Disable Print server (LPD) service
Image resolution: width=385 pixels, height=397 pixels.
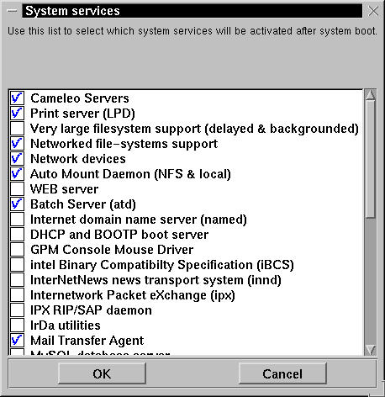18,114
